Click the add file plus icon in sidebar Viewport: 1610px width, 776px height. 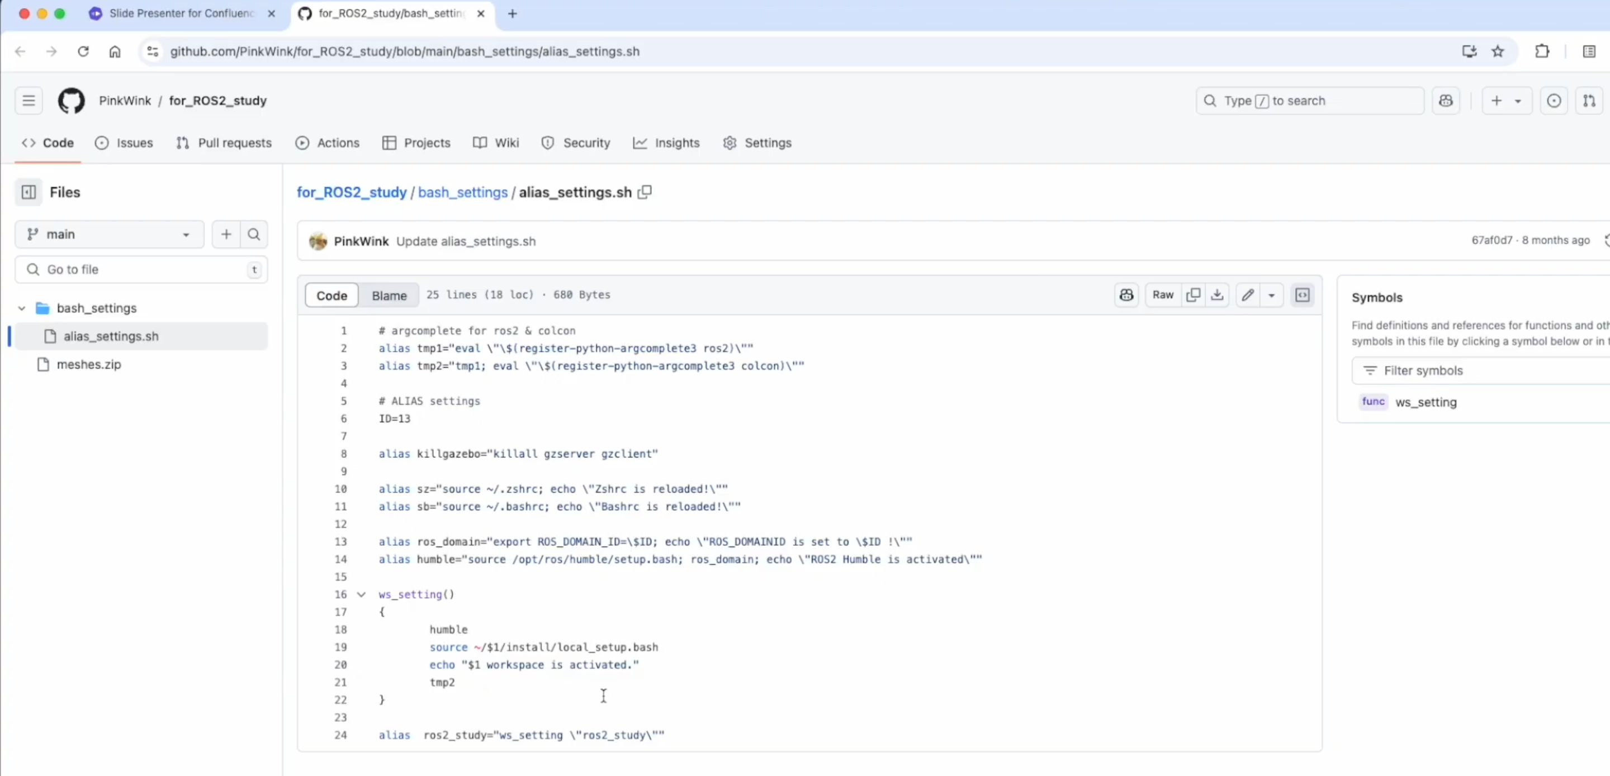tap(226, 234)
